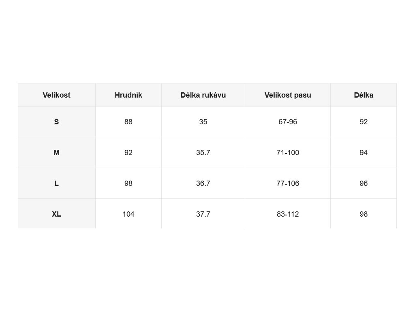The image size is (415, 311).
Task: Click sleeve length value 37.7
Action: tap(203, 214)
